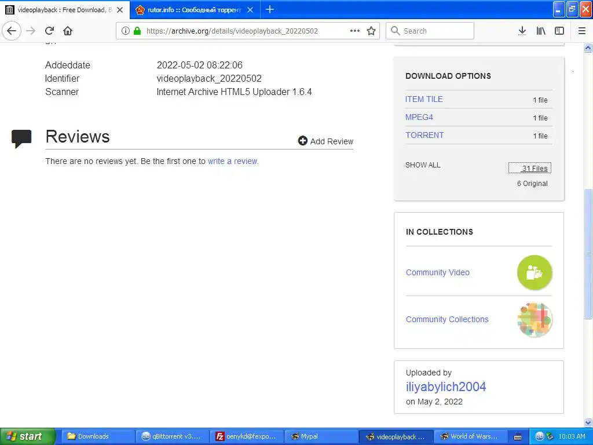593x445 pixels.
Task: Click the forward navigation arrow
Action: pos(31,31)
